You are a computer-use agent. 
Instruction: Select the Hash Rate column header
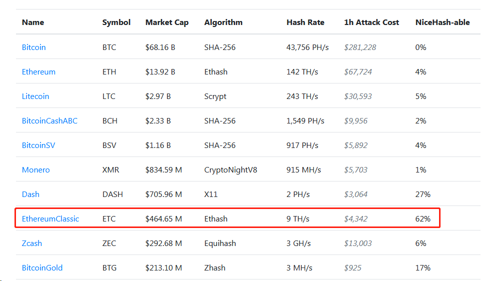coord(305,22)
